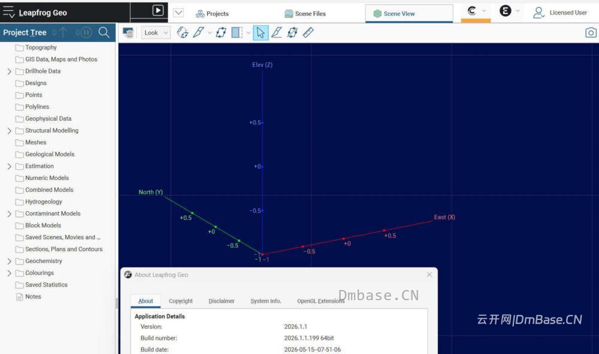The image size is (599, 354).
Task: Select the Block Models folder
Action: pos(43,225)
